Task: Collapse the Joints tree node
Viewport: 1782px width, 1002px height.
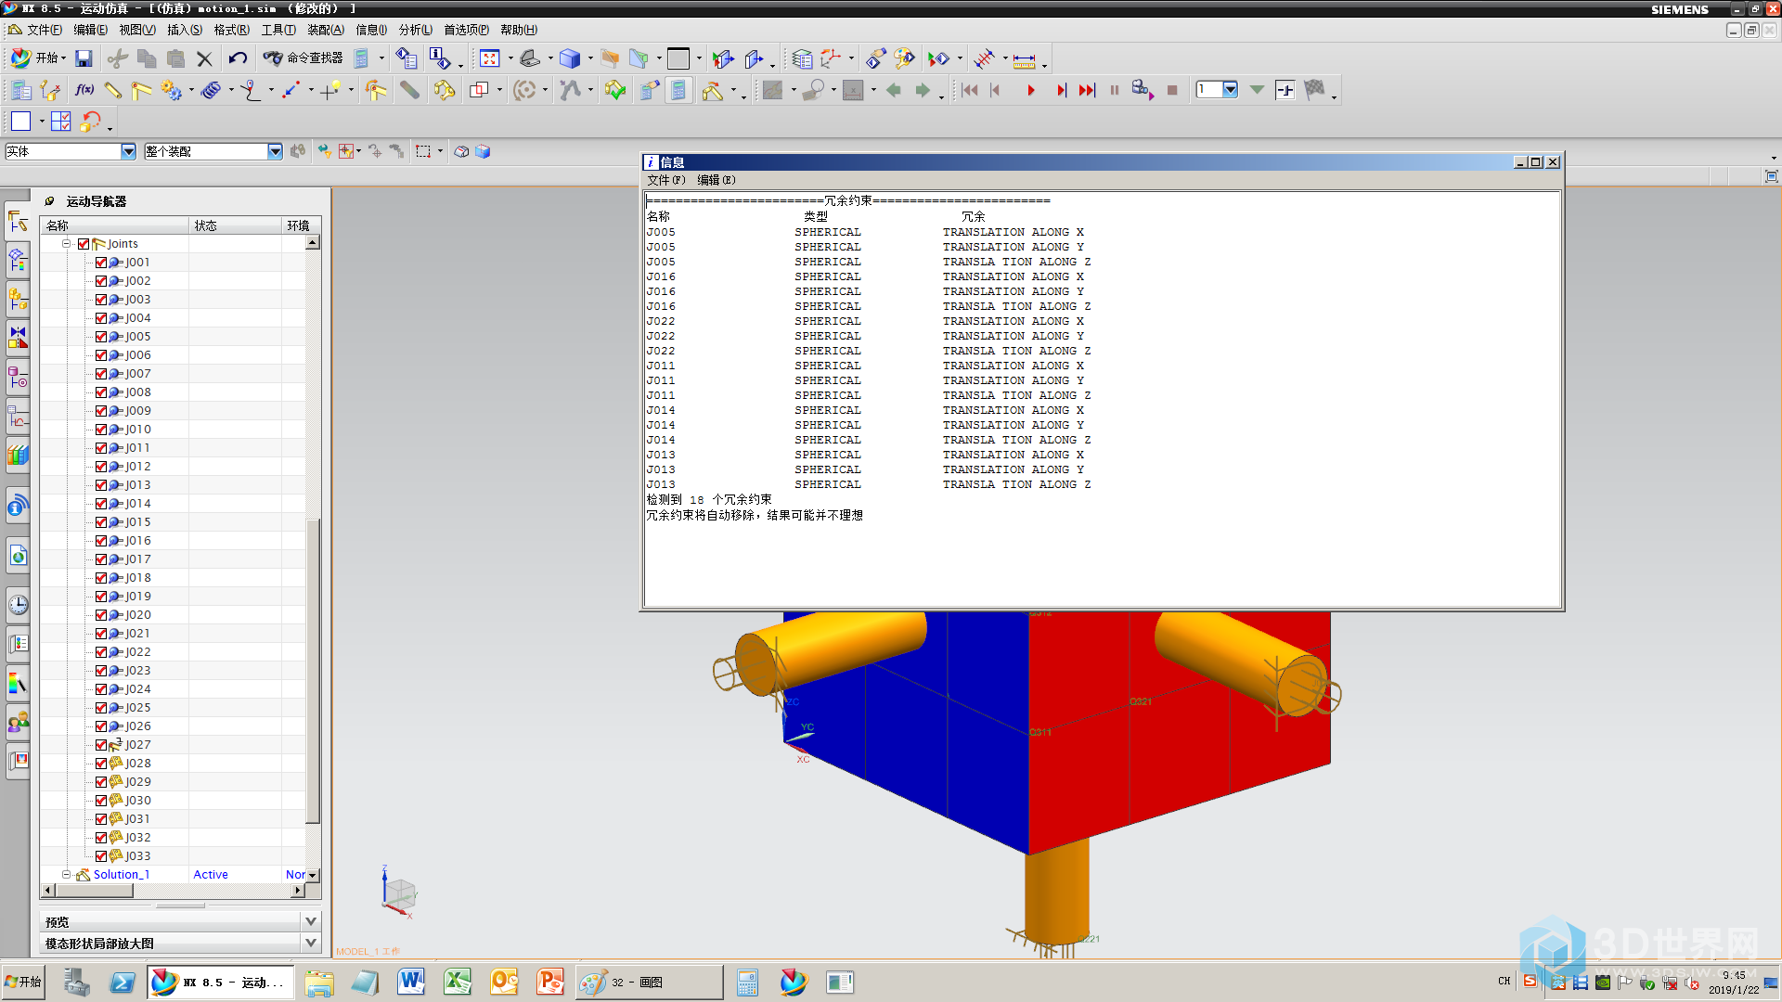Action: 67,244
